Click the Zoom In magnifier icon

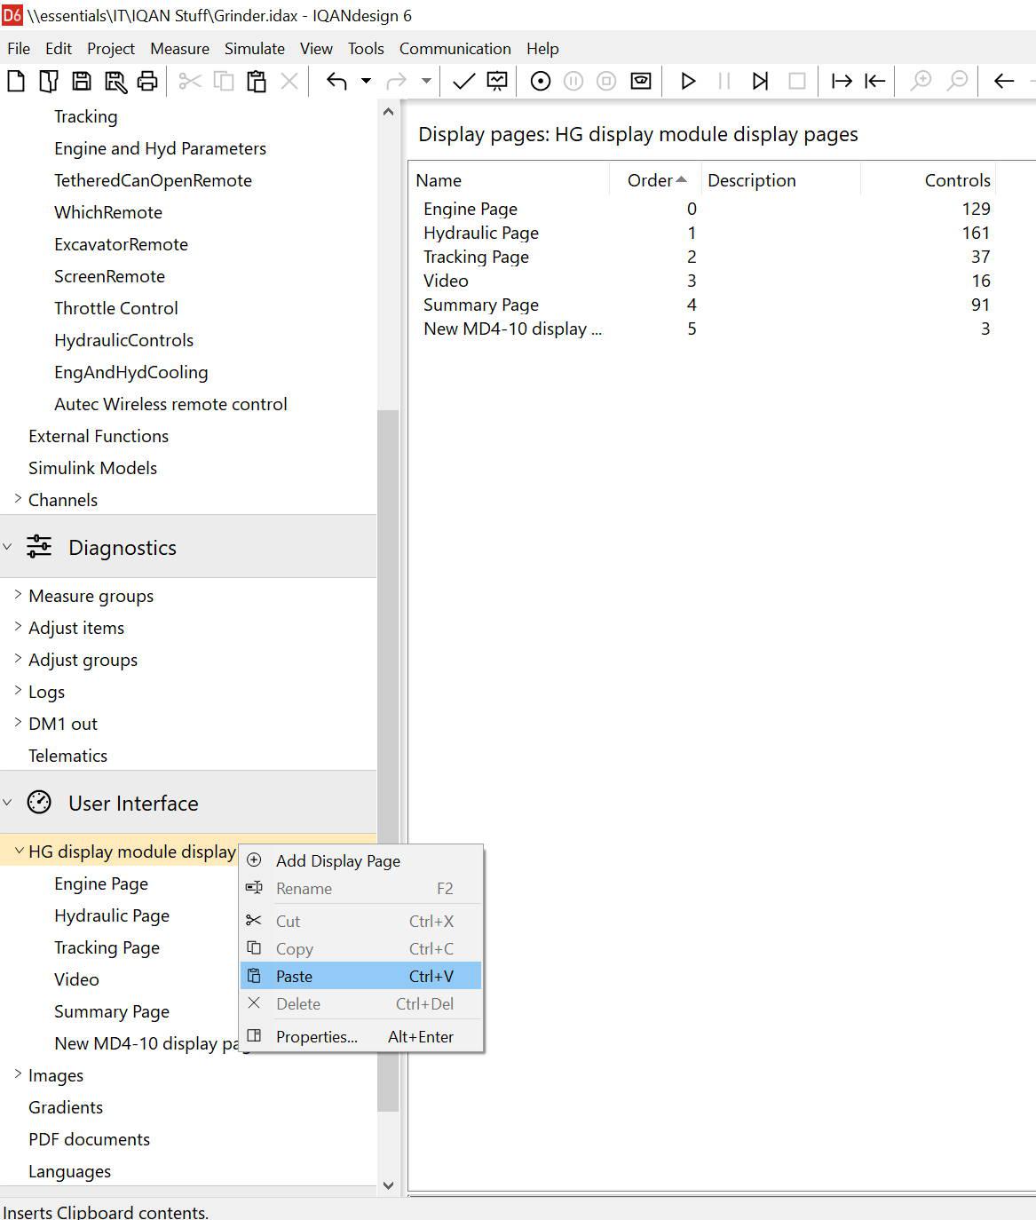(921, 82)
